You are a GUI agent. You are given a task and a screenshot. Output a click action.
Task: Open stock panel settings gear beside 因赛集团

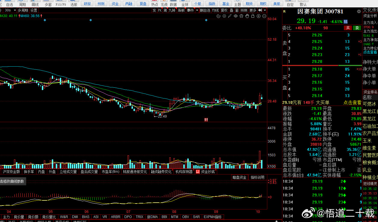(x=359, y=11)
